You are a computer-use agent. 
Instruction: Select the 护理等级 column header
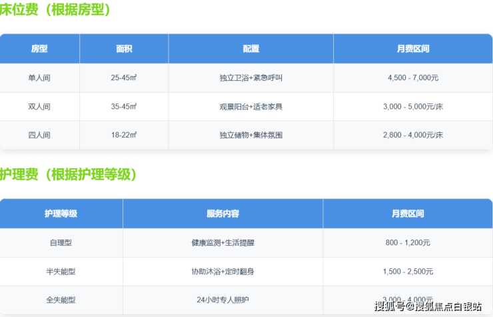point(61,214)
